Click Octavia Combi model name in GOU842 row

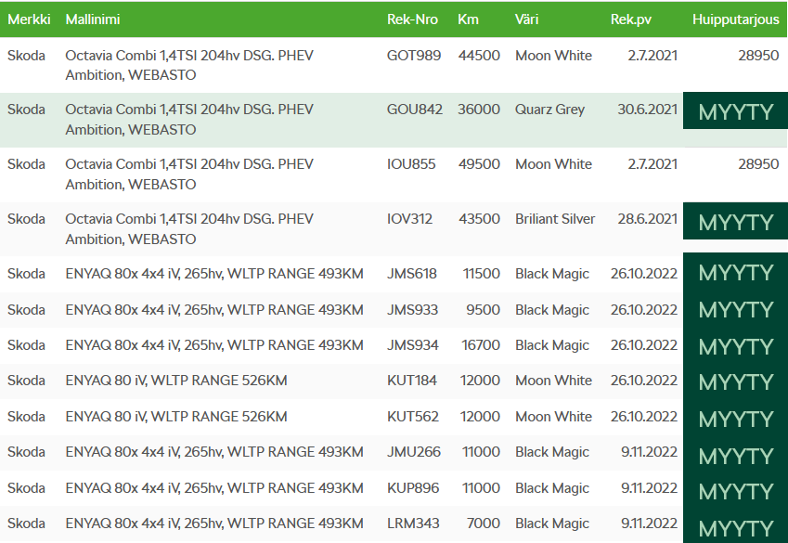(x=189, y=120)
